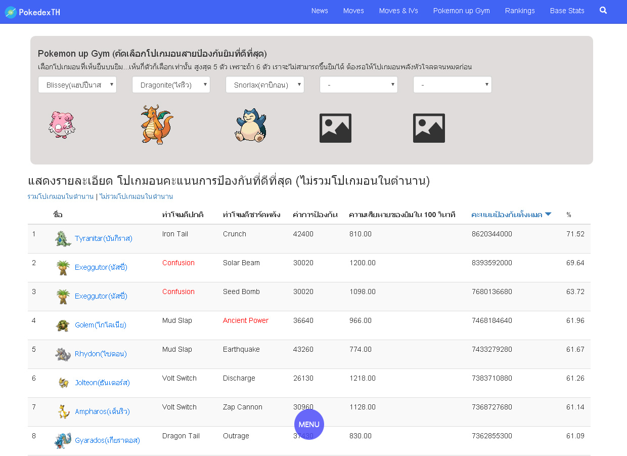Viewport: 627px width, 456px height.
Task: Sort by total defense score column
Action: pos(507,215)
